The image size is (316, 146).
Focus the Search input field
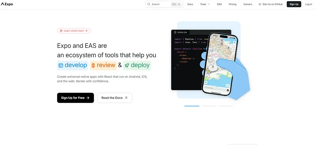164,4
